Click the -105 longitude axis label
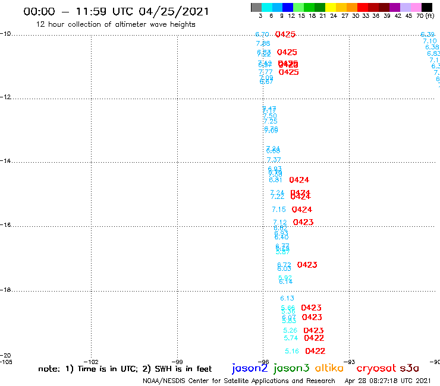Image resolution: width=440 pixels, height=386 pixels. [6, 362]
